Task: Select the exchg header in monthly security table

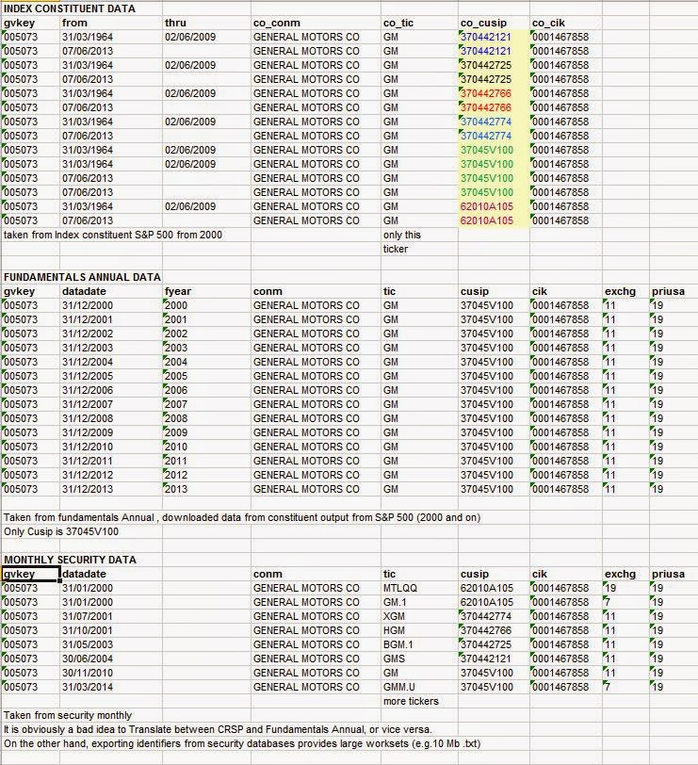Action: (625, 575)
